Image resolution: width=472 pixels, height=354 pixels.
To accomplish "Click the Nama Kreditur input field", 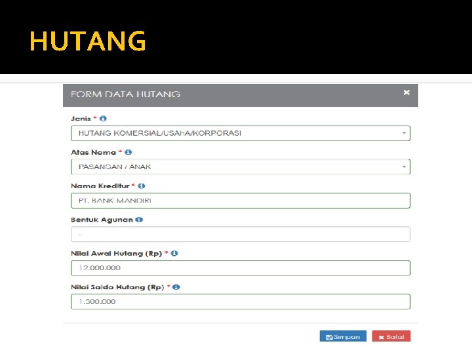I will point(241,201).
